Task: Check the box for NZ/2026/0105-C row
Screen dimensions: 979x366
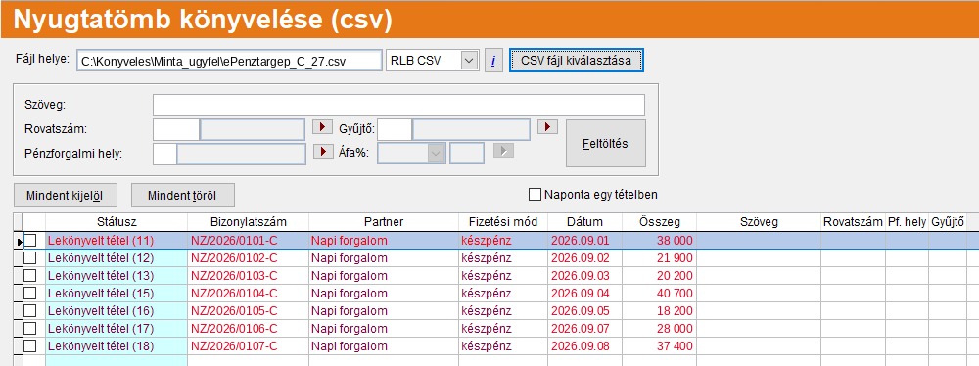Action: [x=30, y=310]
